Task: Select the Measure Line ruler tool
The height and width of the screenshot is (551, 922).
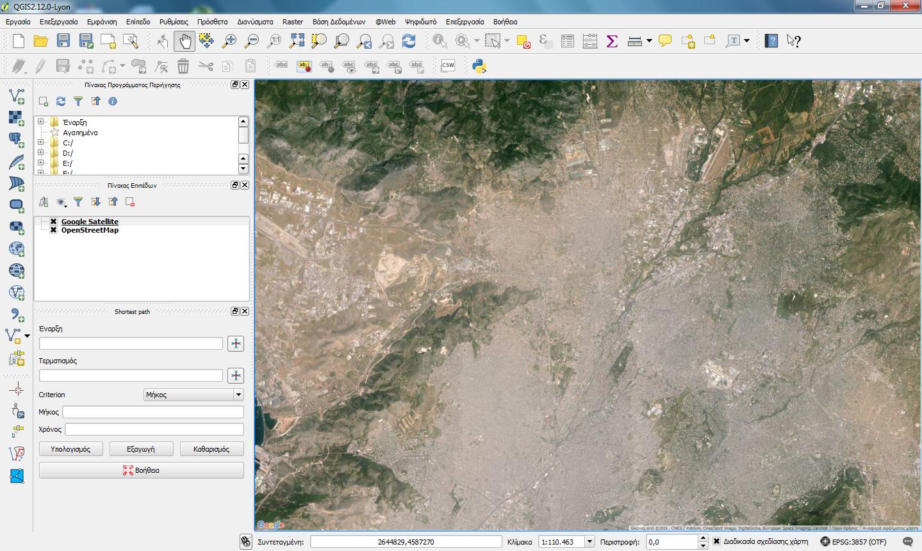Action: click(635, 41)
